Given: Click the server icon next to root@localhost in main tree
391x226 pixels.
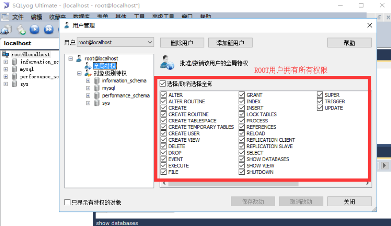Looking at the screenshot, I should [x=6, y=54].
